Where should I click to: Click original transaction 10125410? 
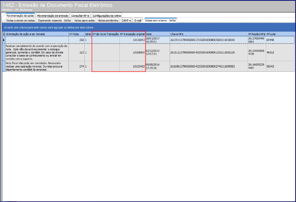(x=132, y=66)
